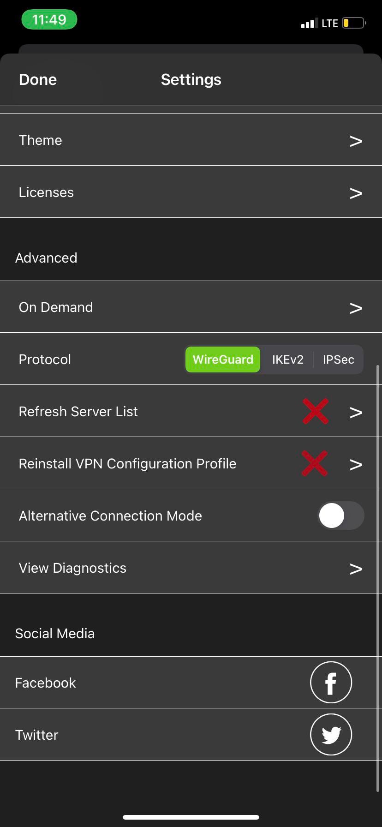Tap Reinstall VPN Configuration Profile label
Viewport: 382px width, 827px height.
point(127,463)
